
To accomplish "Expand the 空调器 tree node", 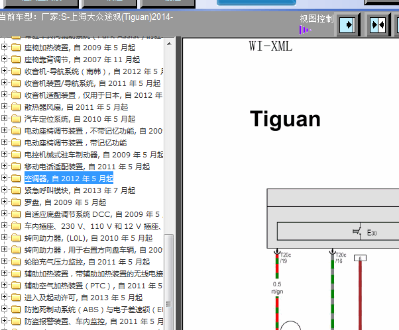I will (x=4, y=178).
